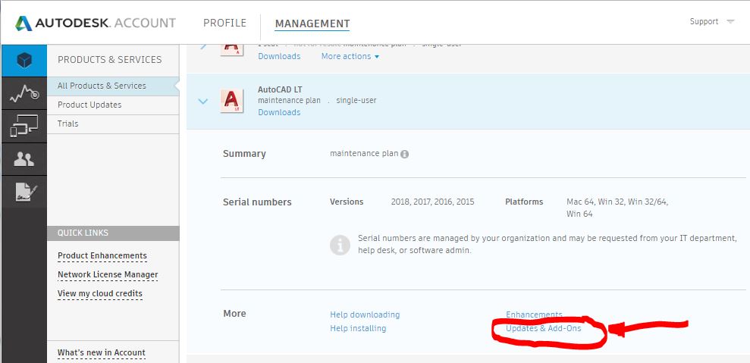This screenshot has width=750, height=363.
Task: Click the serial numbers information icon
Action: [340, 244]
